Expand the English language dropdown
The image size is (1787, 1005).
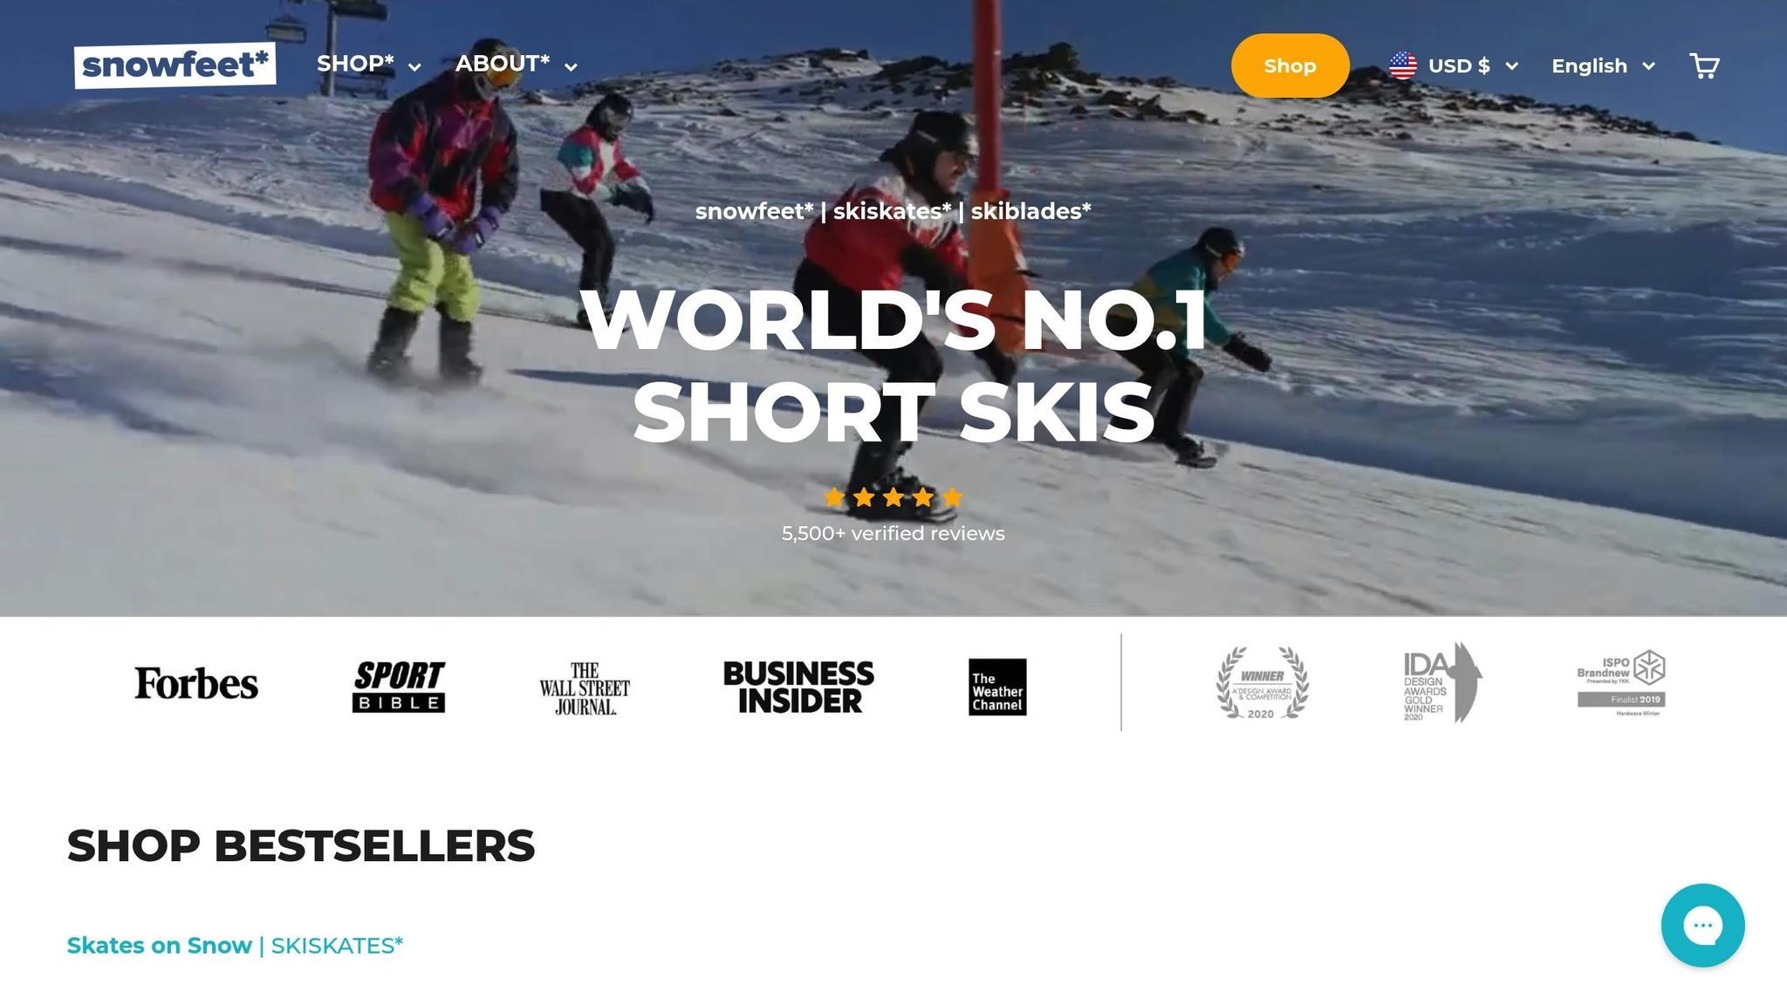coord(1603,66)
